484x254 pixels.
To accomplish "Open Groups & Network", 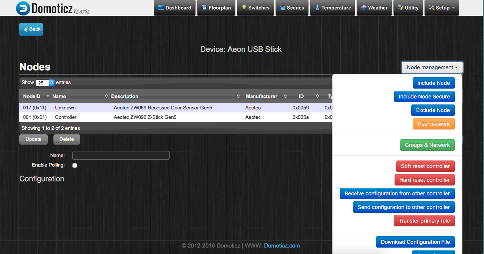I will 427,145.
